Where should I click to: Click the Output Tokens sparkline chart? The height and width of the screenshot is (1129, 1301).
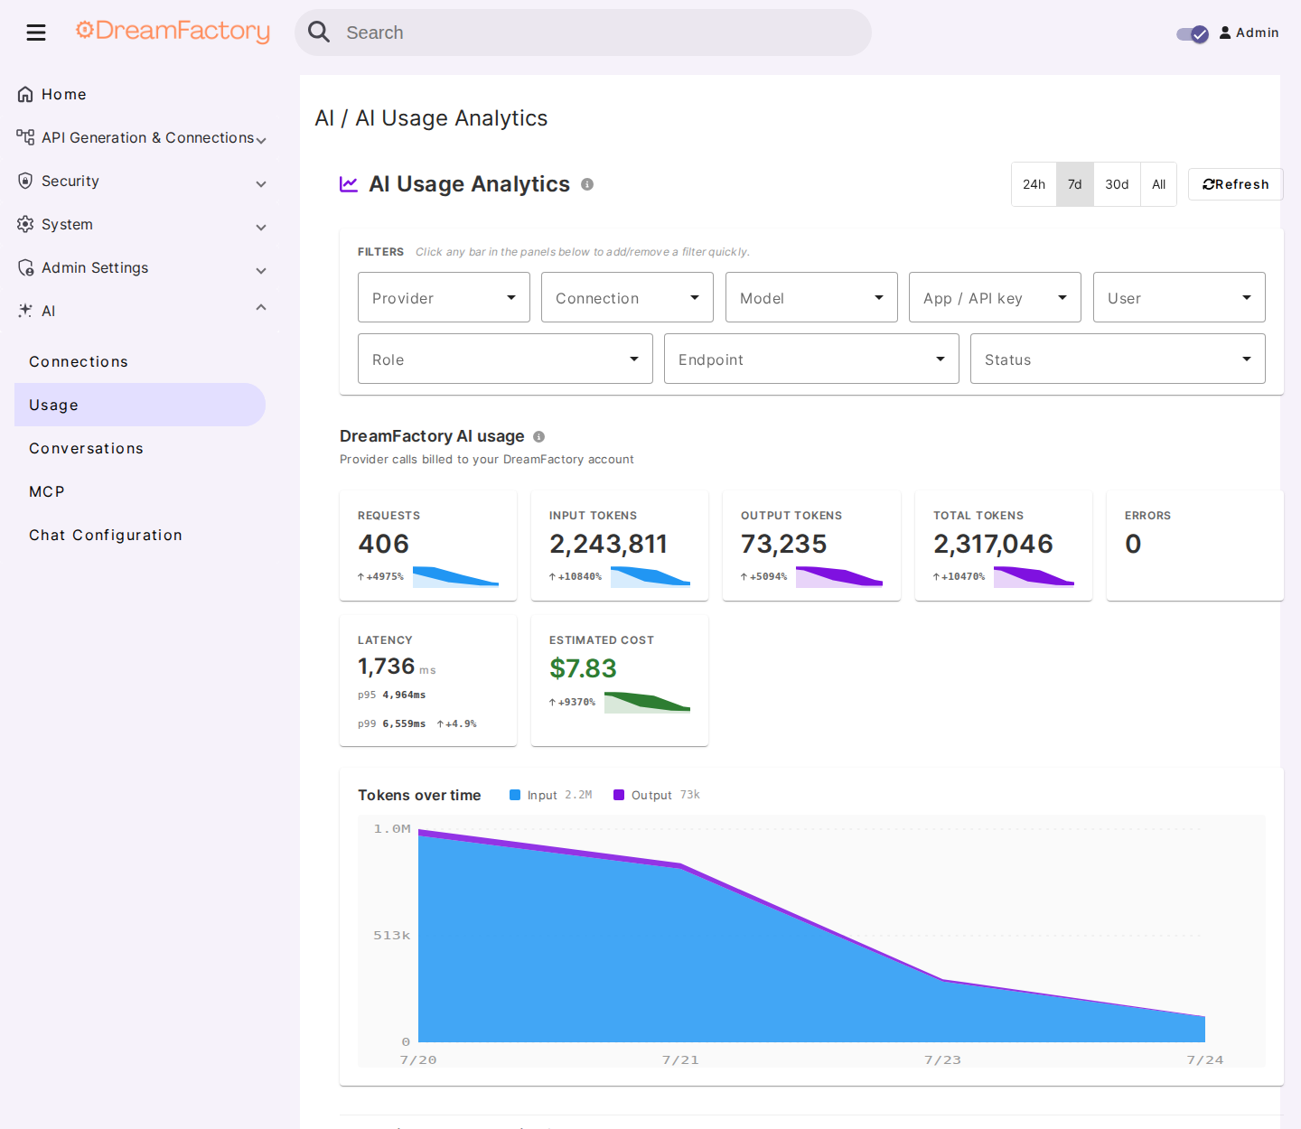click(x=839, y=577)
